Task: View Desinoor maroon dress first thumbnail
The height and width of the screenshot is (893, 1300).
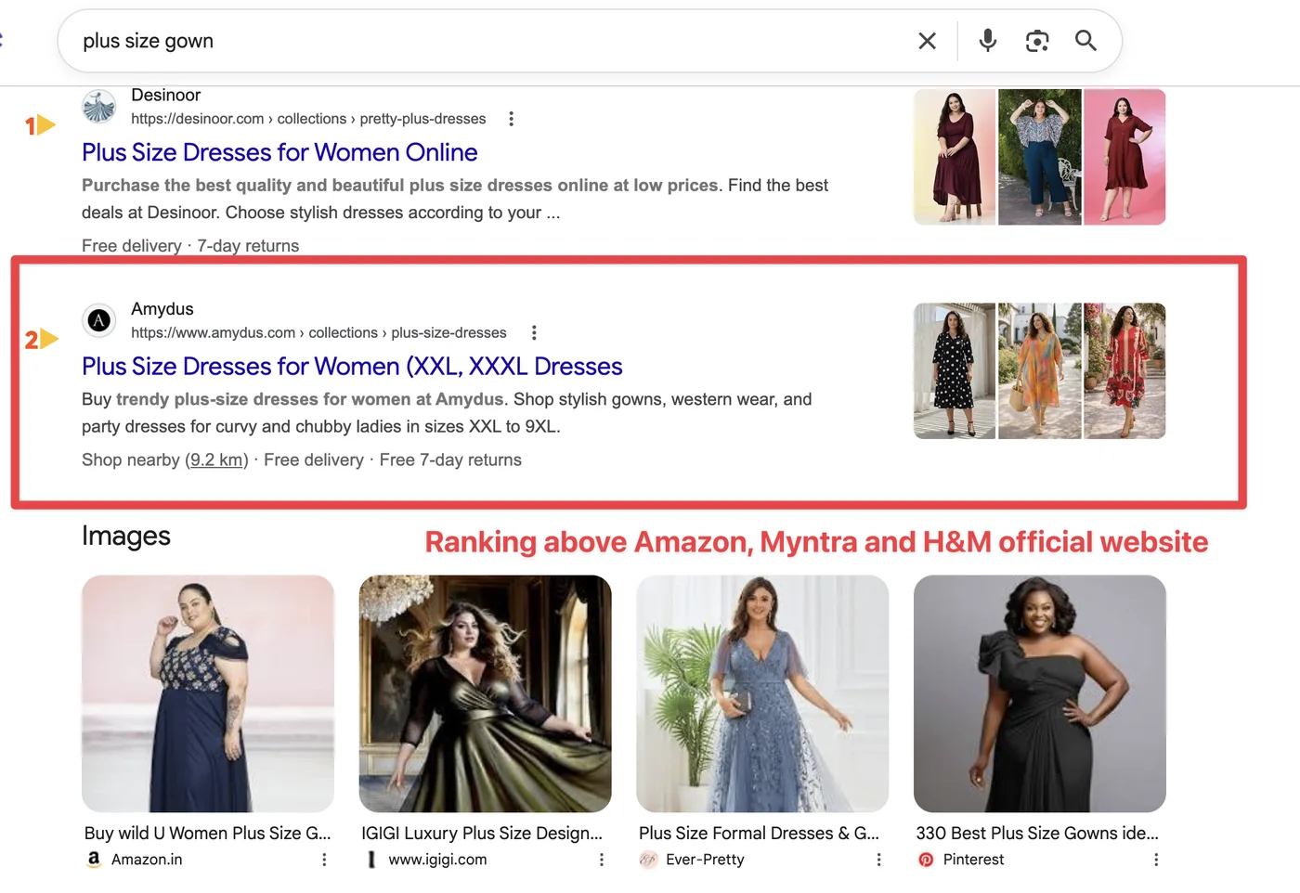Action: (x=955, y=157)
